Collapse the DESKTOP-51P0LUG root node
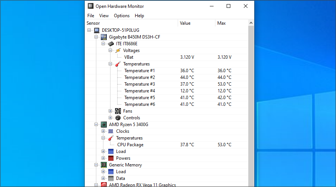Viewport: 336px width, 187px height. click(89, 30)
